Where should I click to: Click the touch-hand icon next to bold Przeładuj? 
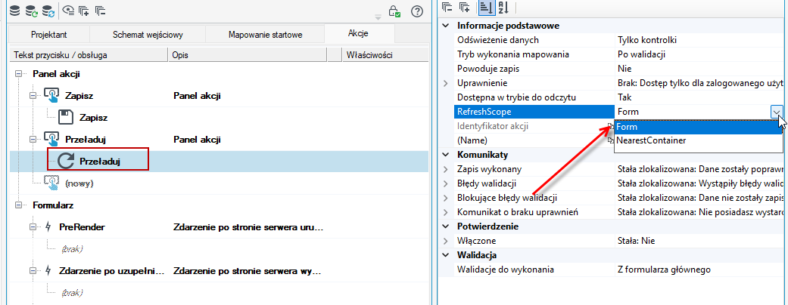coord(51,139)
